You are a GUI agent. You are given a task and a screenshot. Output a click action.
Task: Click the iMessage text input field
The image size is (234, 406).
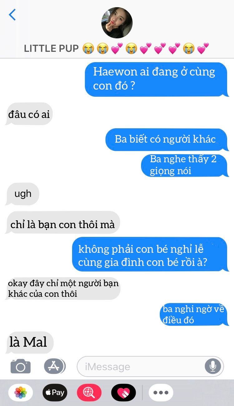[x=150, y=366]
